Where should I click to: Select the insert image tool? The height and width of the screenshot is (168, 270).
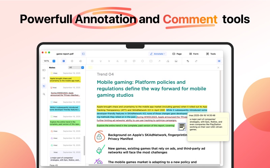coord(176,61)
